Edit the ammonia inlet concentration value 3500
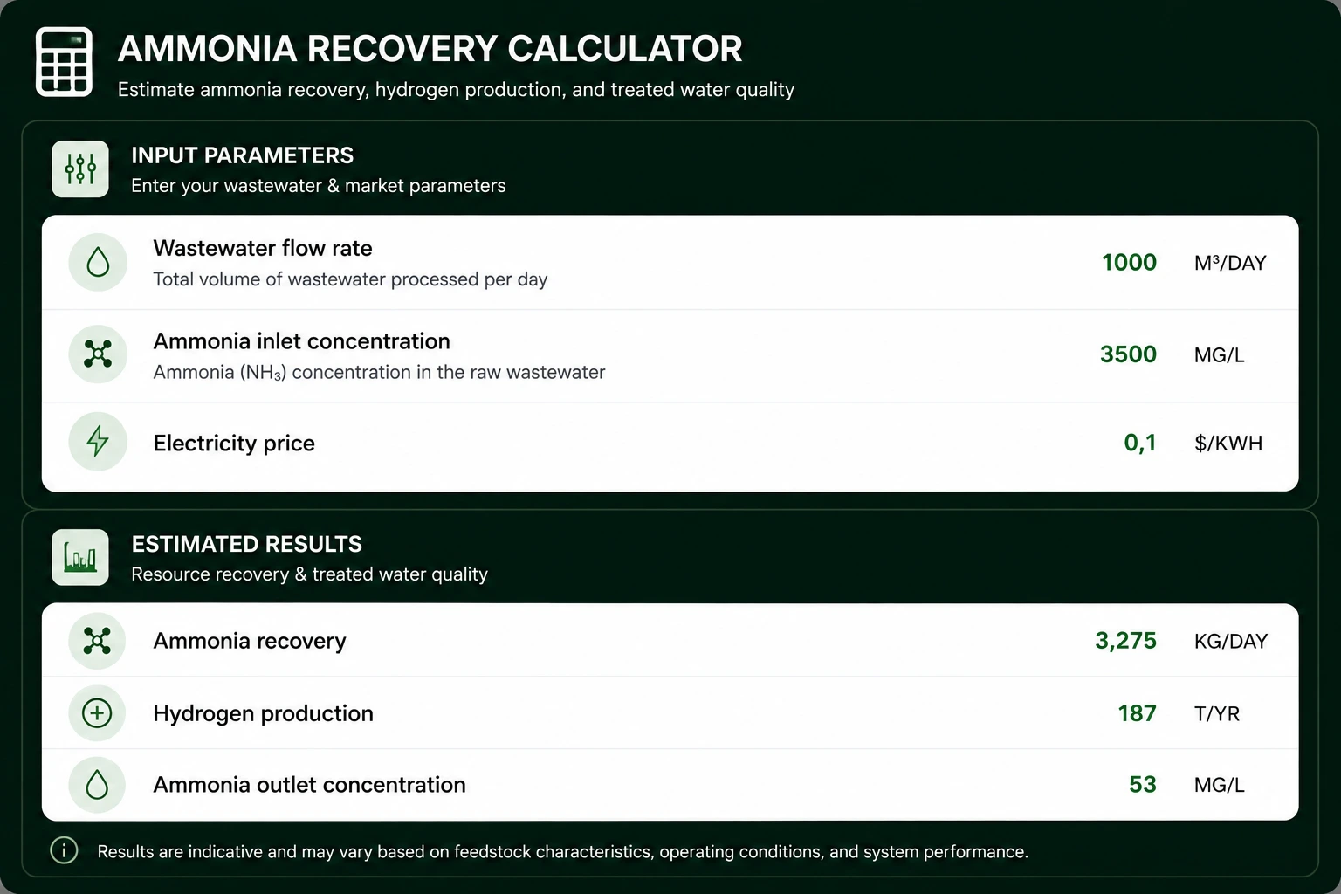 pos(1128,354)
